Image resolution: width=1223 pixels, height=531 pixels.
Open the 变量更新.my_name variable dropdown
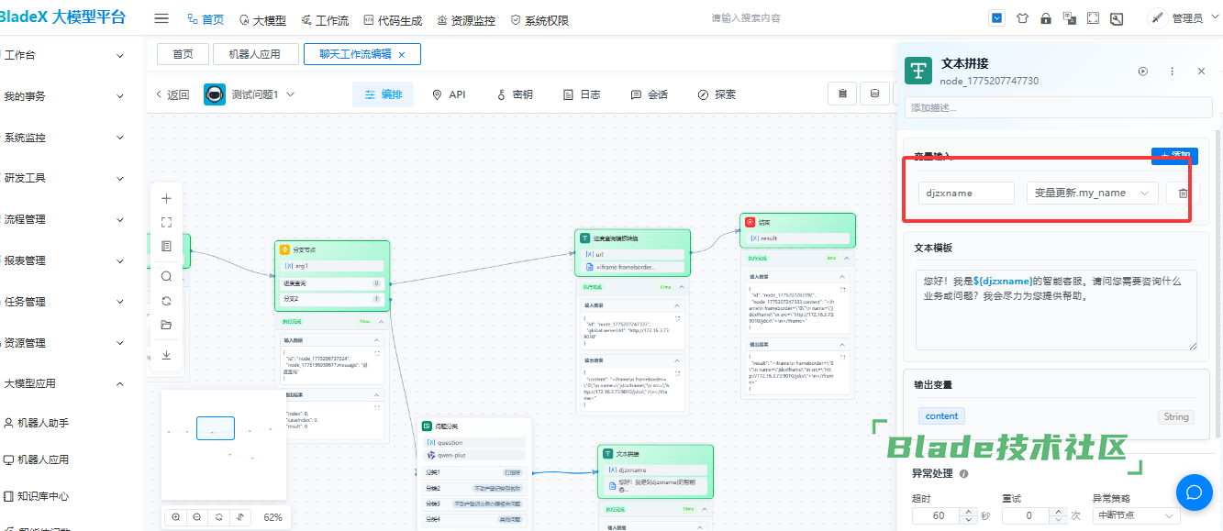pyautogui.click(x=1092, y=193)
